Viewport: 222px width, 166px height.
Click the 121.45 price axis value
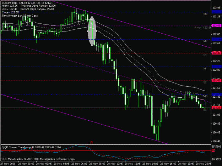pyautogui.click(x=216, y=97)
